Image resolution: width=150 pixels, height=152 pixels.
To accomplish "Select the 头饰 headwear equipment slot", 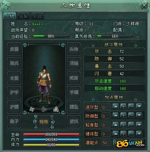I will [x=74, y=49].
